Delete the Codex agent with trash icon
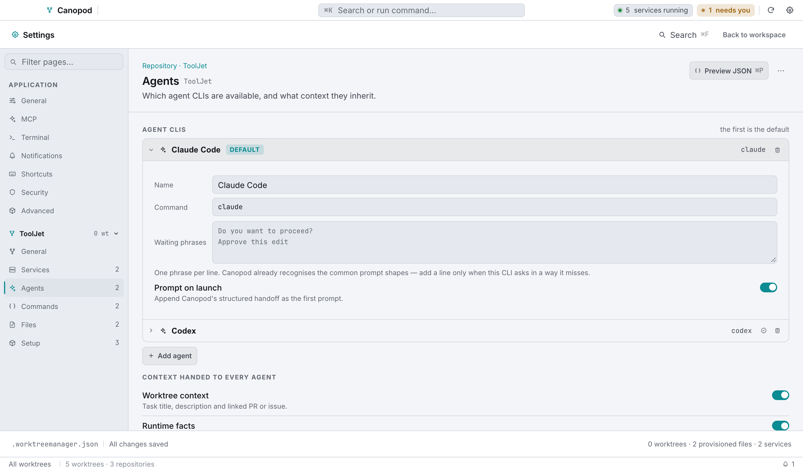The height and width of the screenshot is (470, 803). [x=777, y=330]
